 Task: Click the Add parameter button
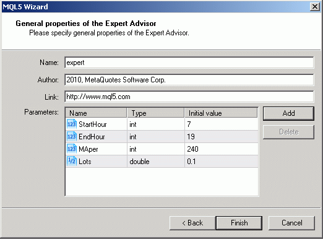288,113
